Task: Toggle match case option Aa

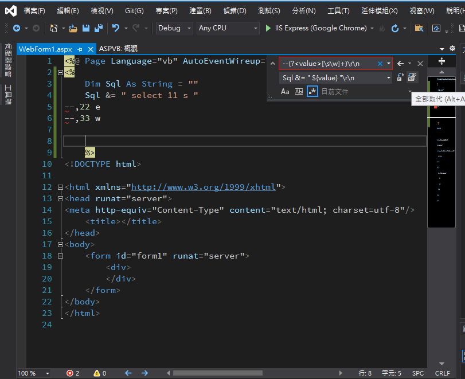Action: [x=285, y=92]
